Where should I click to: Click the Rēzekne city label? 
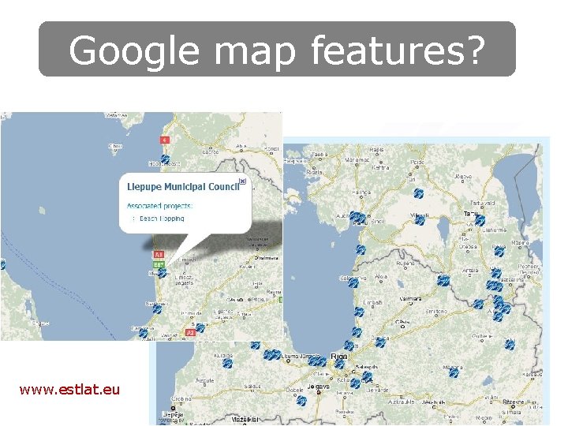[x=514, y=402]
